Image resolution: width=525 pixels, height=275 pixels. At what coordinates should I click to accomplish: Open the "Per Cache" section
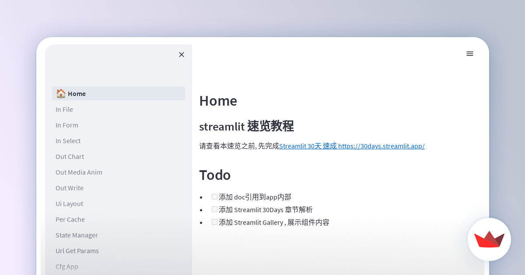point(70,219)
